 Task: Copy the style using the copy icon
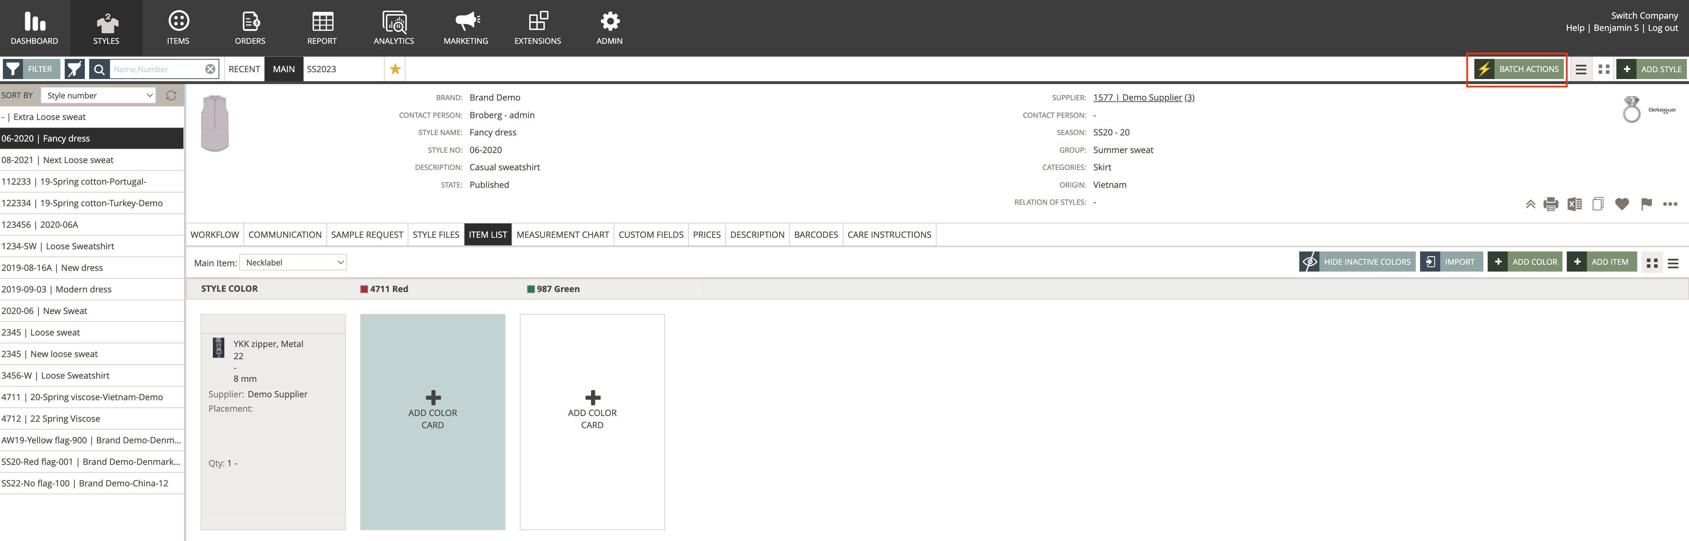coord(1598,204)
